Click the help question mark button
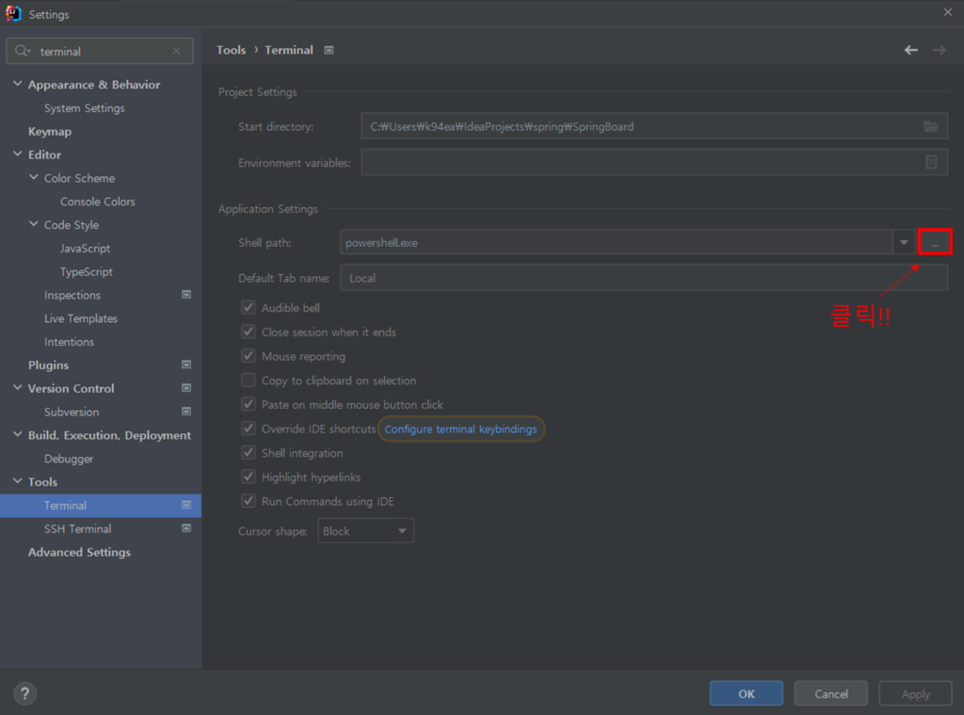This screenshot has width=964, height=715. pyautogui.click(x=25, y=694)
